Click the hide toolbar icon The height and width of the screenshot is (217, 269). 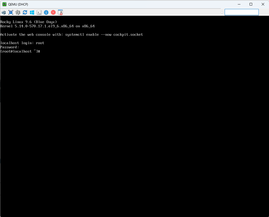coord(60,12)
